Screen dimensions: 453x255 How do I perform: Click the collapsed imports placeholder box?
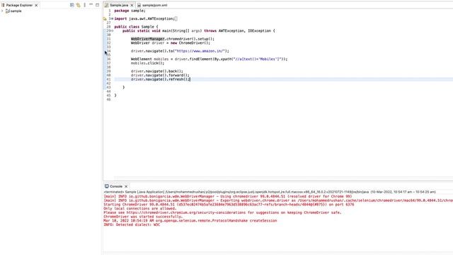click(x=176, y=19)
